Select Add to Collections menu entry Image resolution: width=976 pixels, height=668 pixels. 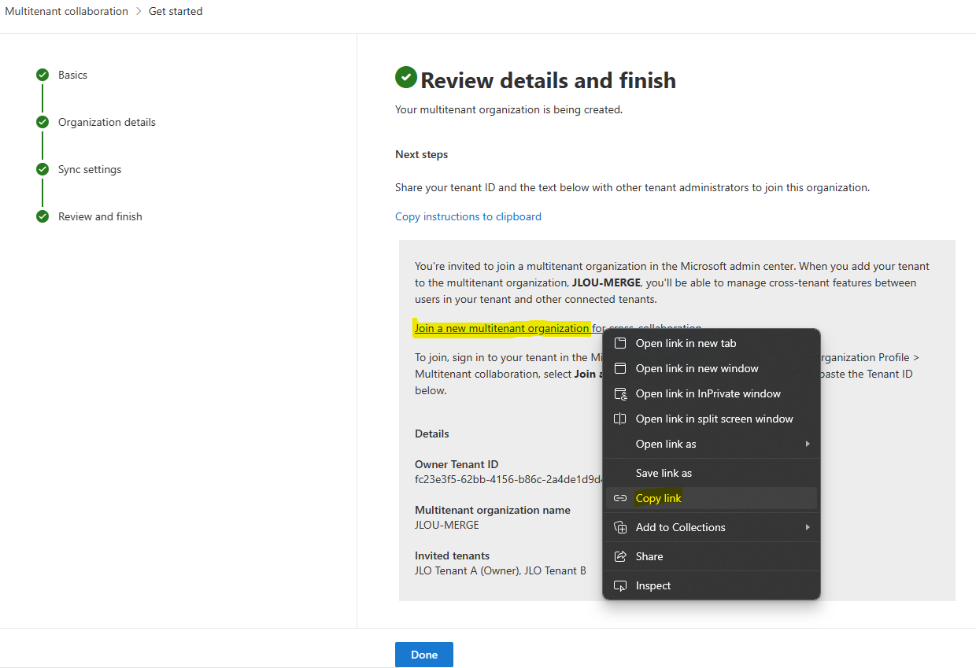tap(712, 527)
